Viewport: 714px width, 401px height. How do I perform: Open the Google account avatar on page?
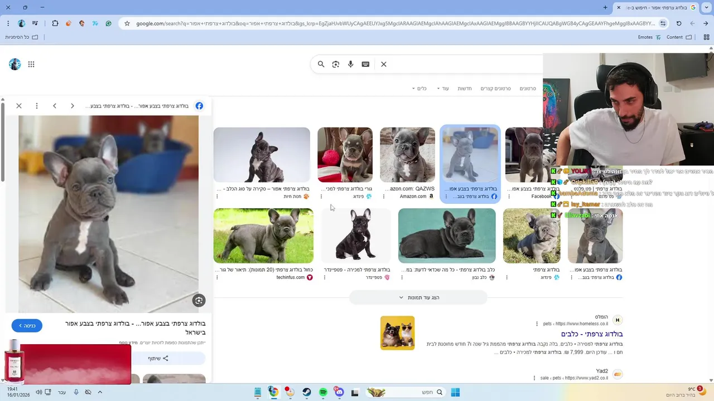click(x=15, y=64)
